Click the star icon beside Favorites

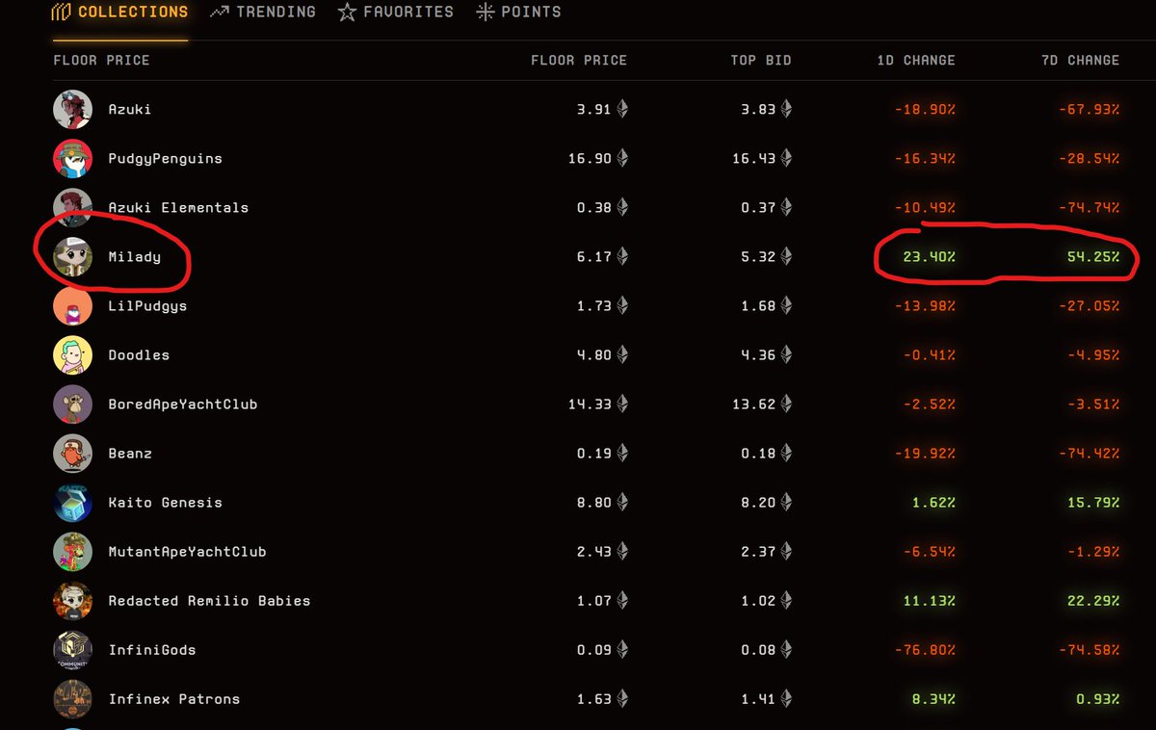tap(347, 13)
